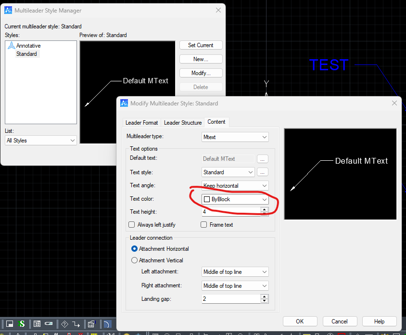Open the Left attachment dropdown
This screenshot has width=406, height=335.
click(x=235, y=272)
